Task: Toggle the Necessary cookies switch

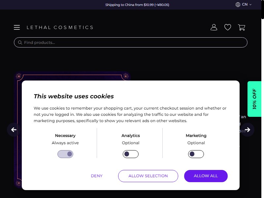Action: click(65, 154)
